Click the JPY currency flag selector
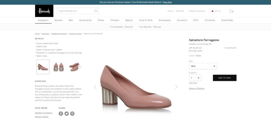The image size is (271, 133). 216,11
